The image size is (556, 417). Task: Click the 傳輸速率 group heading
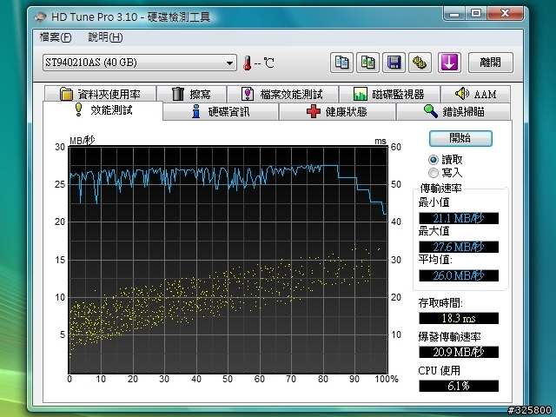tap(440, 189)
